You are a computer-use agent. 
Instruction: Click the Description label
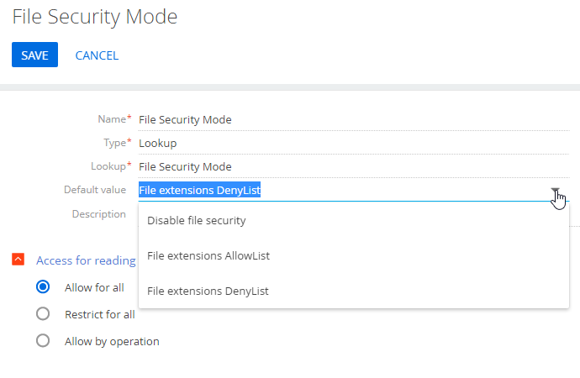coord(98,214)
